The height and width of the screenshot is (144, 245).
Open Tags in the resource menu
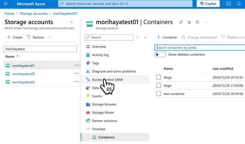(96, 63)
